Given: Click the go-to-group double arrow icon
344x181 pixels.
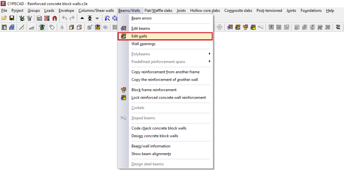Looking at the screenshot, I should click(90, 18).
